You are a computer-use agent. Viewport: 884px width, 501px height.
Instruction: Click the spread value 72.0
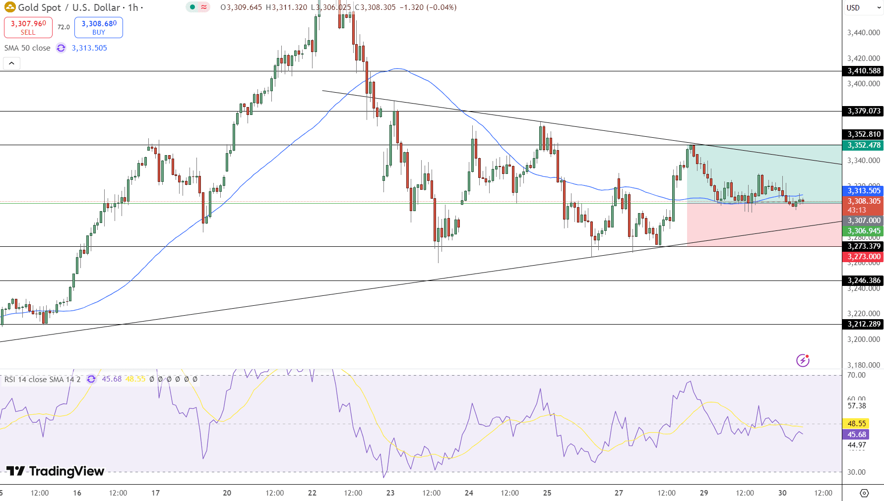[x=63, y=27]
